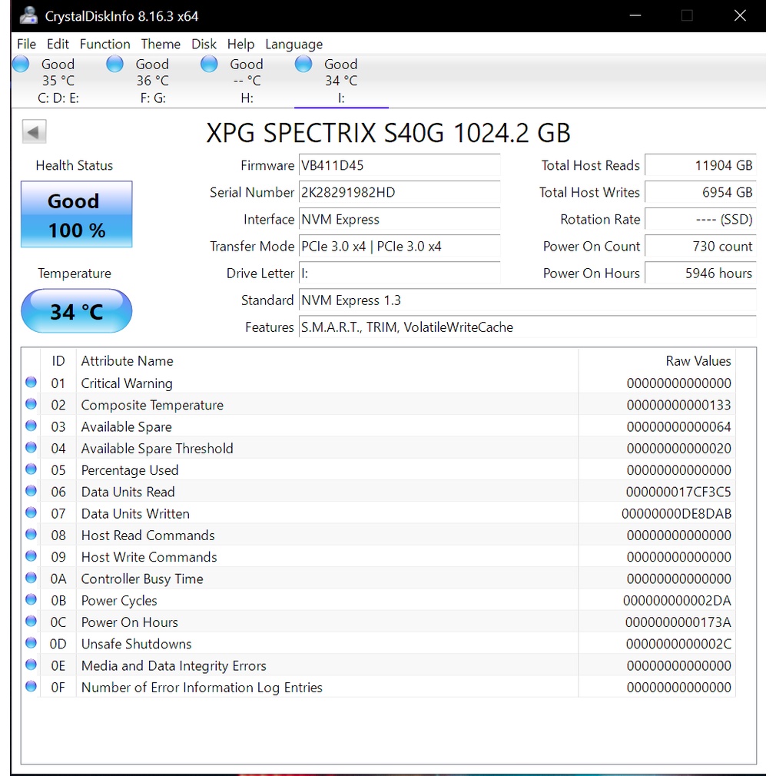776x776 pixels.
Task: Click the CrystalDiskInfo app icon in title bar
Action: pyautogui.click(x=28, y=15)
